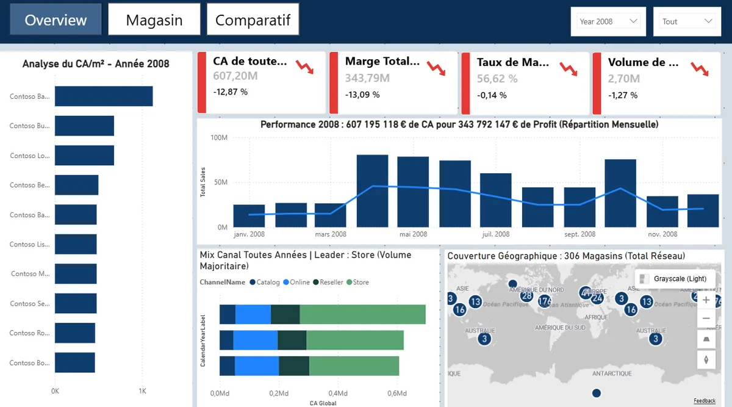
Task: Select the Contoso Be... bar
Action: click(x=76, y=185)
